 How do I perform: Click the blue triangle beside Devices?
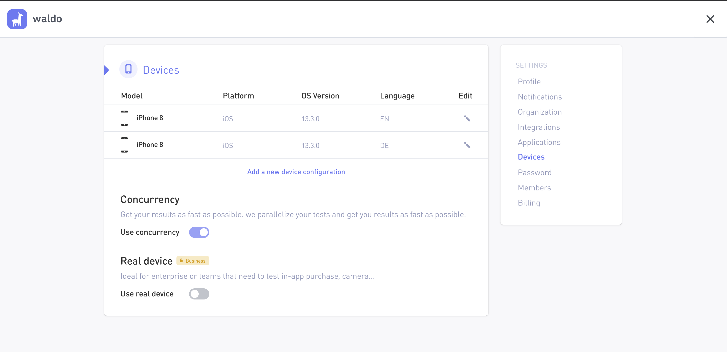click(x=106, y=70)
